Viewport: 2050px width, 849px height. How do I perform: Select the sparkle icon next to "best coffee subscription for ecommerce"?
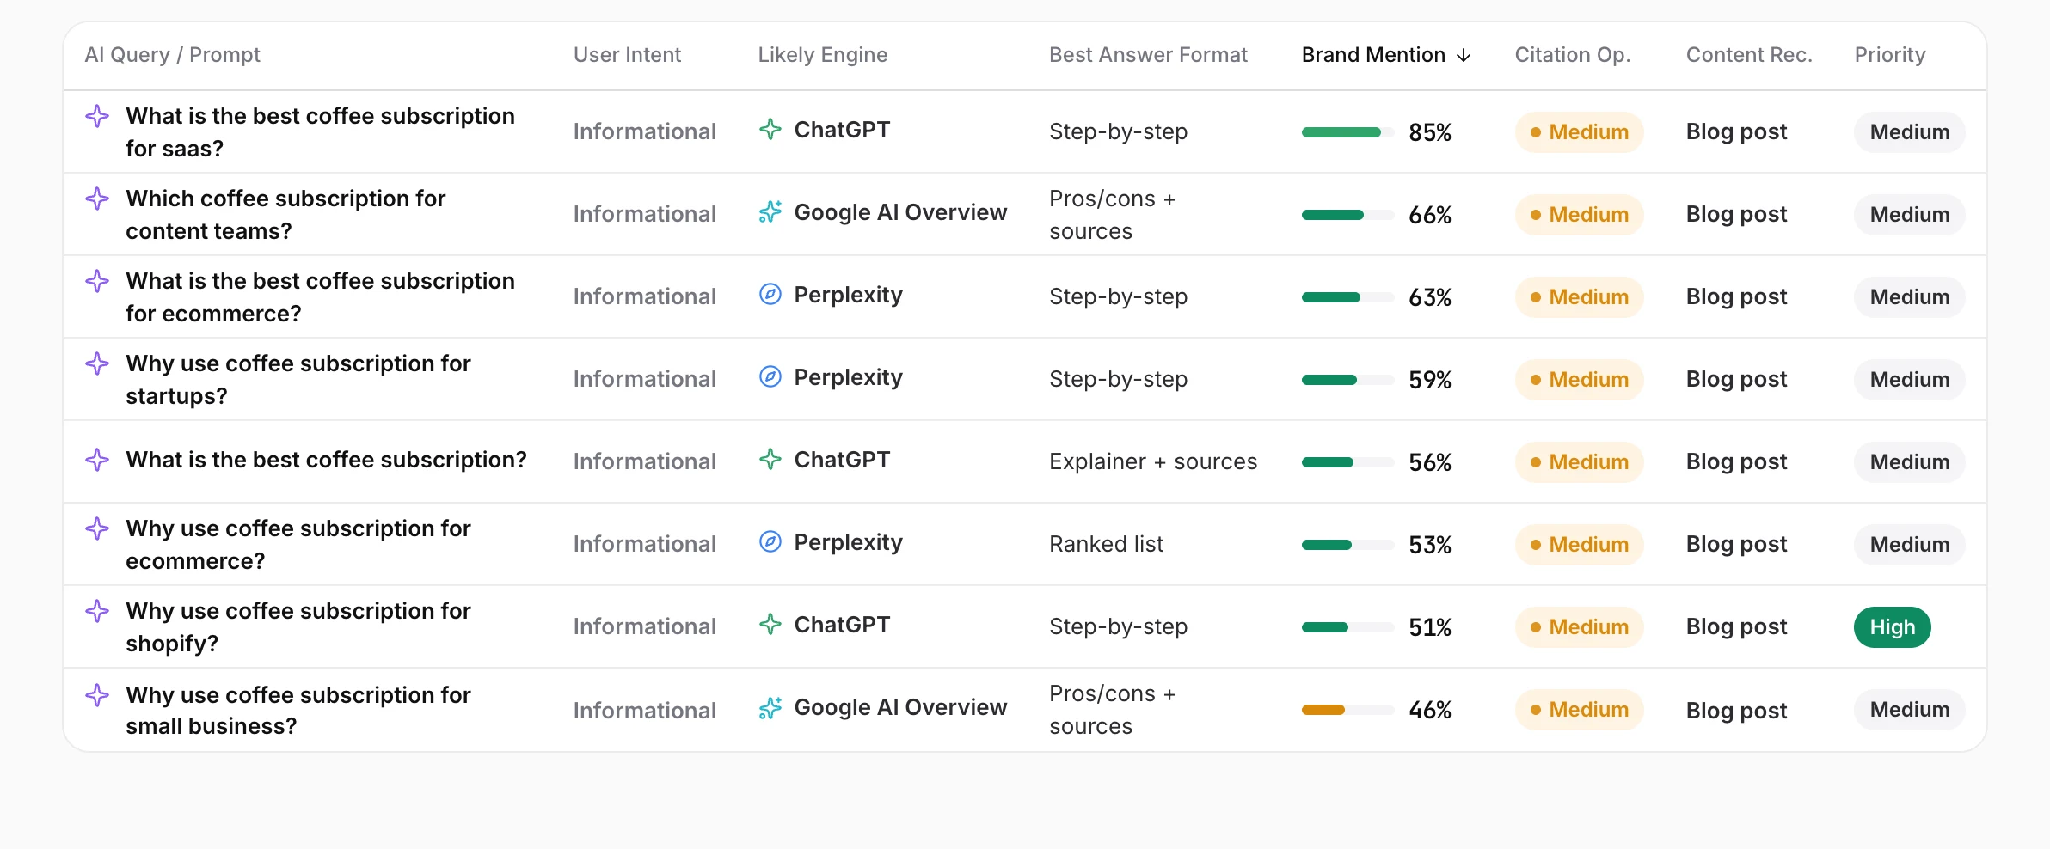click(97, 281)
